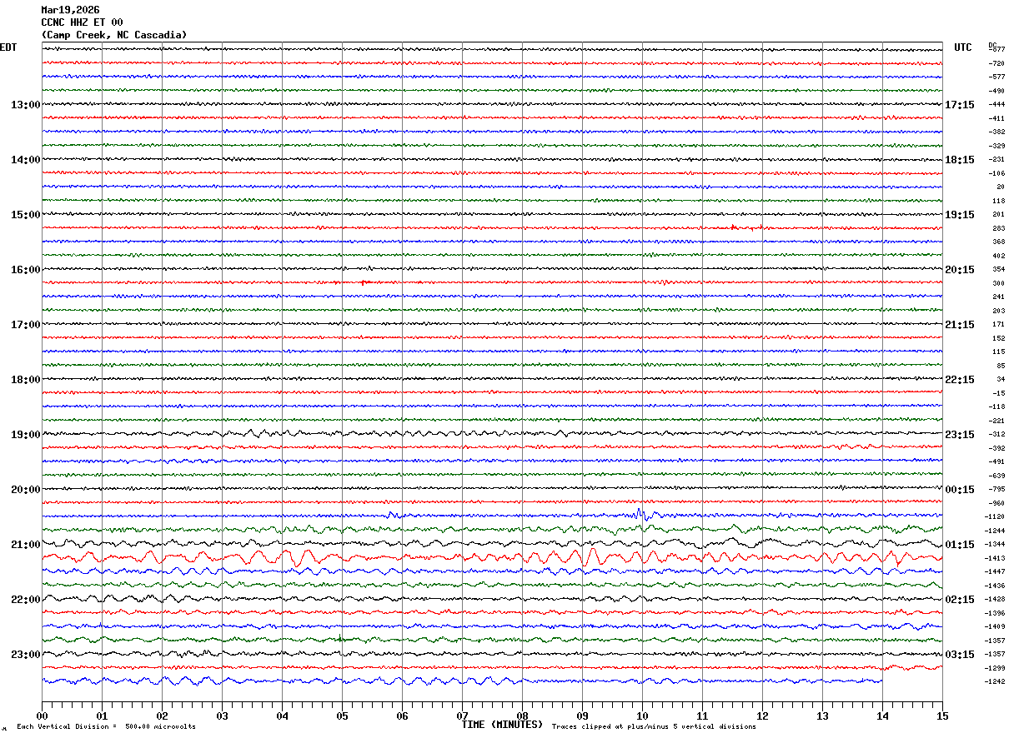
Task: Click minute tick label 13 on the axis
Action: [822, 716]
